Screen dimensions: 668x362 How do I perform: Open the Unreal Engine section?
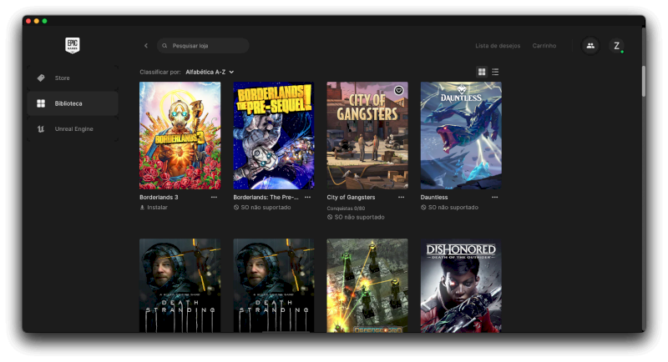tap(73, 129)
